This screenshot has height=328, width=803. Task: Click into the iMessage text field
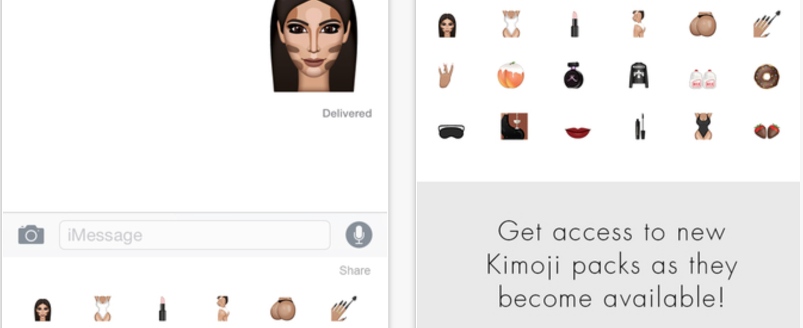click(x=194, y=235)
